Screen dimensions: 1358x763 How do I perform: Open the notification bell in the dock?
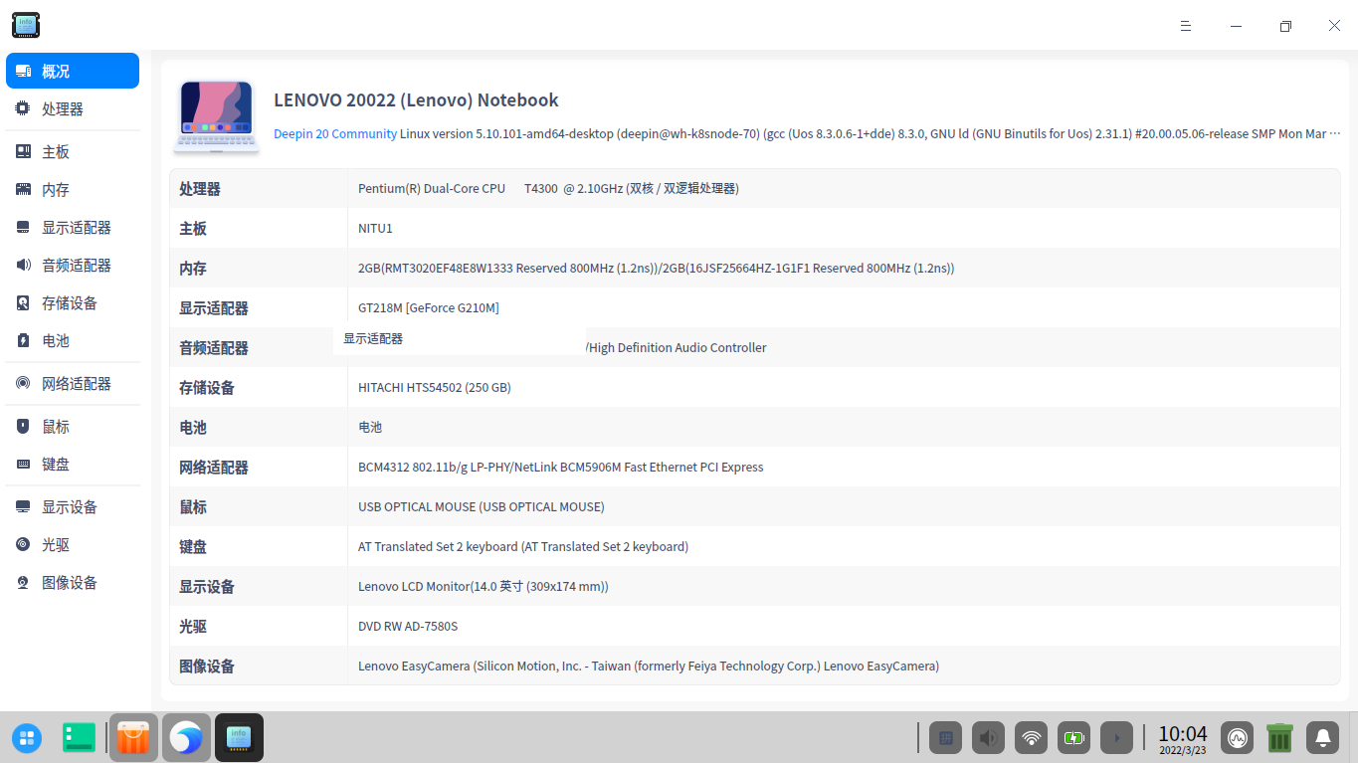pyautogui.click(x=1322, y=738)
